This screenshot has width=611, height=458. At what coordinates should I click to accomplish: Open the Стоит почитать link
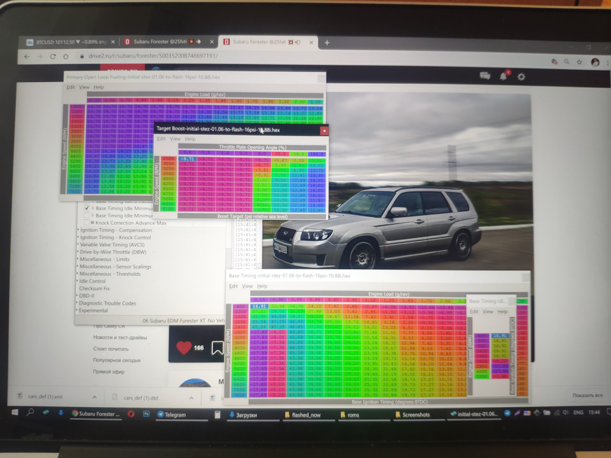tap(111, 349)
